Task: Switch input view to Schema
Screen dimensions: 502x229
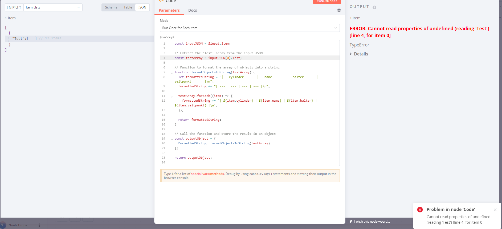Action: pyautogui.click(x=111, y=7)
